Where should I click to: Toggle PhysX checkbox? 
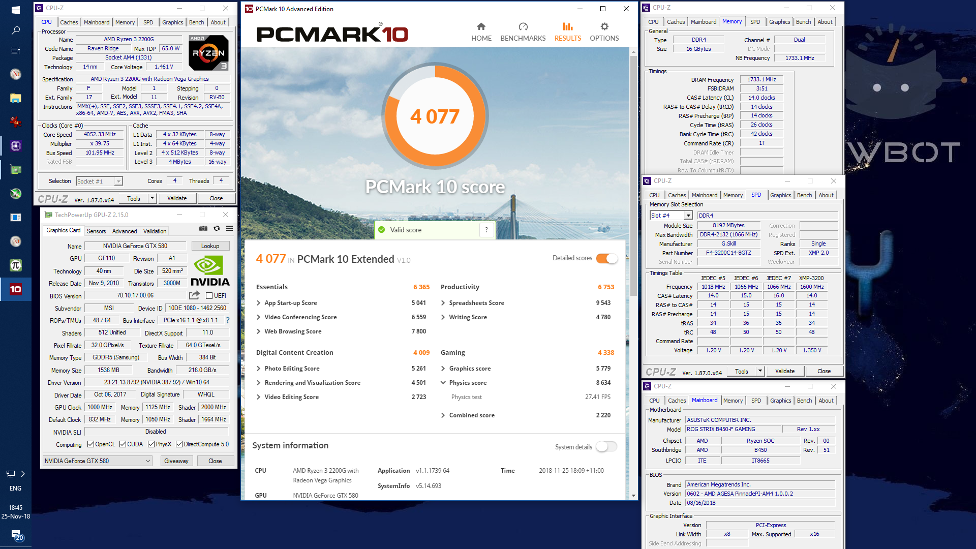coord(151,444)
